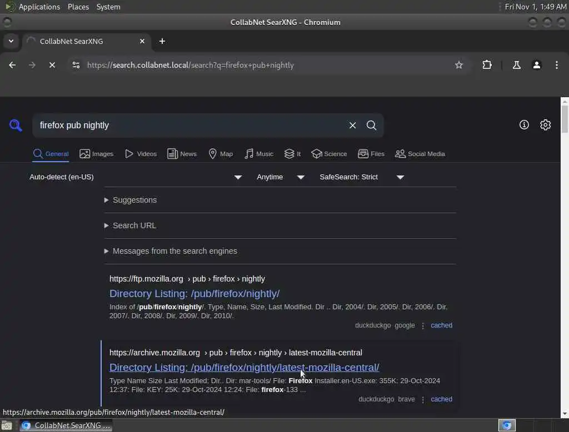Switch to the Files category
Image resolution: width=569 pixels, height=432 pixels.
[371, 154]
